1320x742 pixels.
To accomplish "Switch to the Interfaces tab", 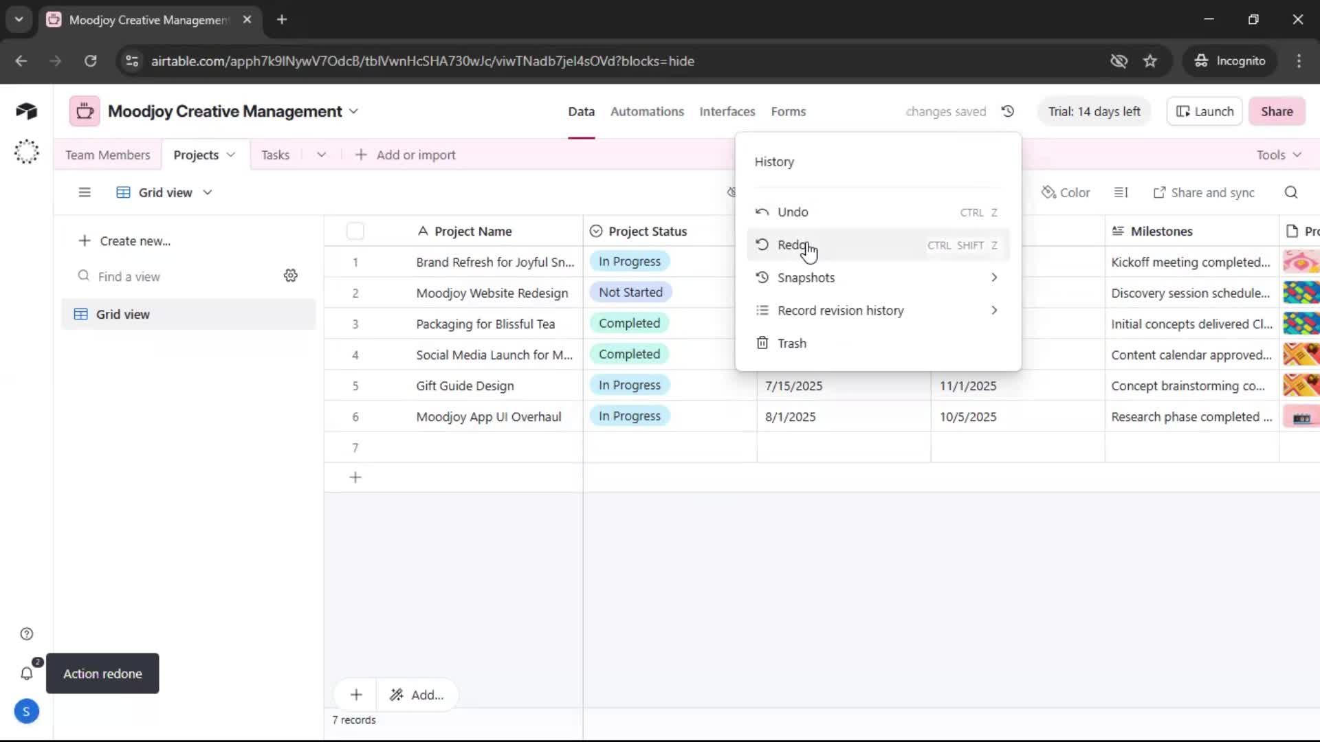I will pos(727,111).
